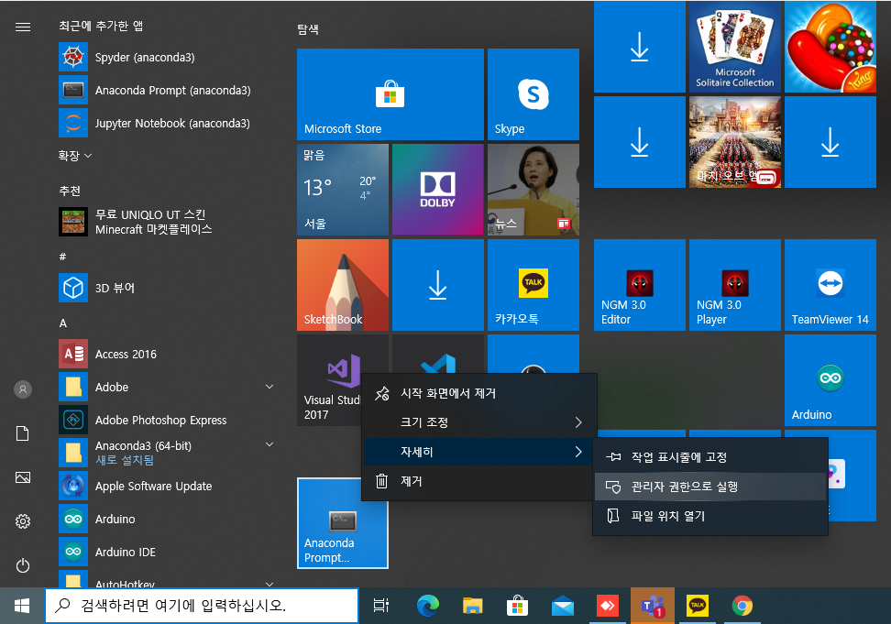Viewport: 891px width, 624px height.
Task: Open the Candy Crush tile
Action: 830,47
